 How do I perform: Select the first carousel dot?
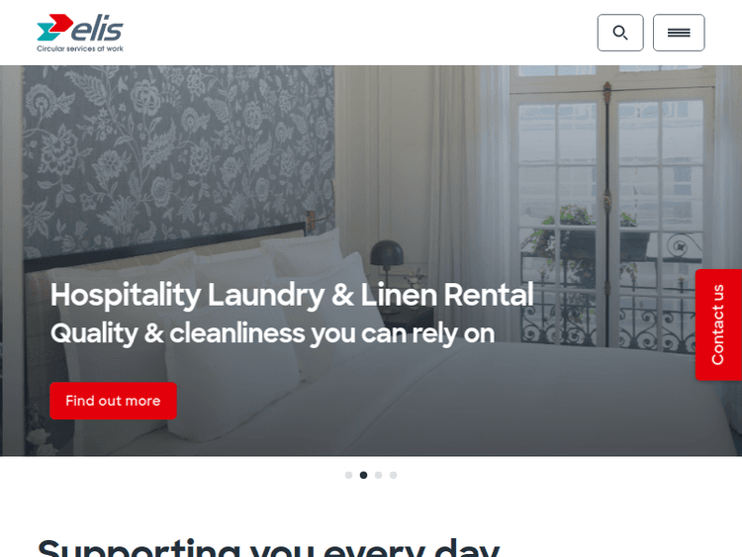pyautogui.click(x=349, y=475)
